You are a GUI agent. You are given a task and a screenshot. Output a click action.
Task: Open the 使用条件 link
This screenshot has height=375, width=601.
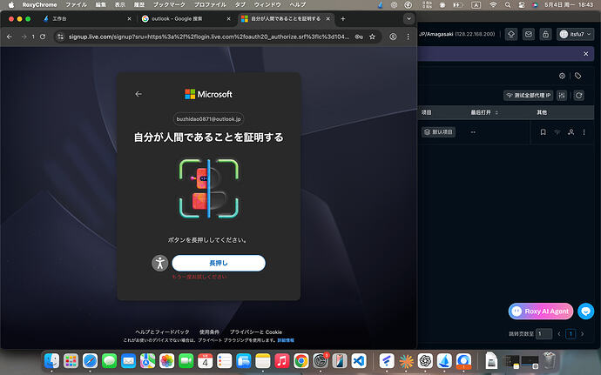[209, 331]
